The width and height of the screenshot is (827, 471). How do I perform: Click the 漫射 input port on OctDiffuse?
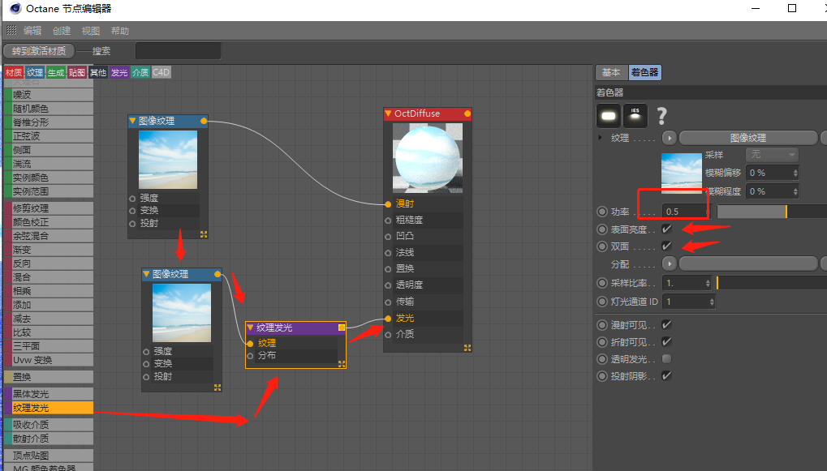point(388,204)
